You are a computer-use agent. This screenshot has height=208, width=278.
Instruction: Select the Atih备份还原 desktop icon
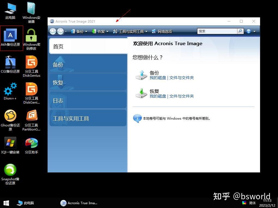[10, 38]
